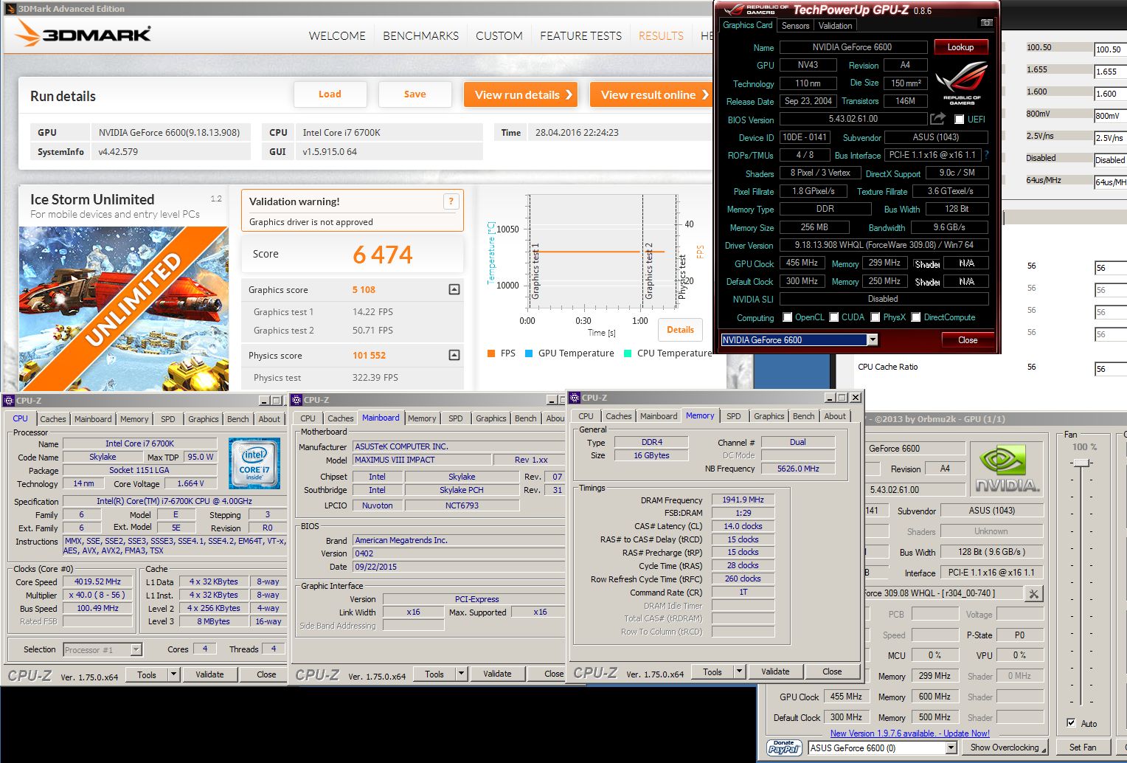Click the wrench driver profile icon in NVIDIA Inspector
Viewport: 1127px width, 763px height.
(x=1034, y=593)
